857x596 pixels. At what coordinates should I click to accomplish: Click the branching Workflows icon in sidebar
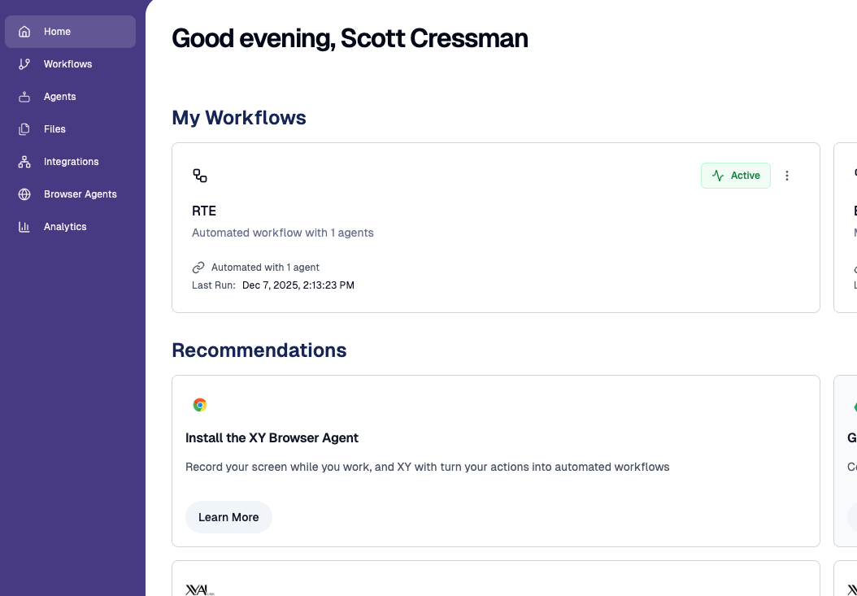[23, 64]
